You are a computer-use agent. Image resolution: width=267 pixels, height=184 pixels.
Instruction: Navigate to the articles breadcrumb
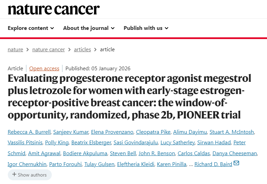point(82,50)
